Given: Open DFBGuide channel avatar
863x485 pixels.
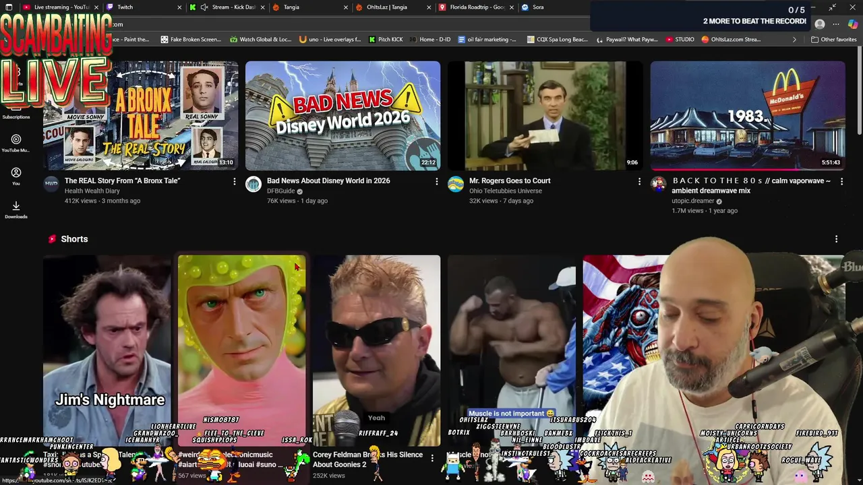Looking at the screenshot, I should click(254, 184).
